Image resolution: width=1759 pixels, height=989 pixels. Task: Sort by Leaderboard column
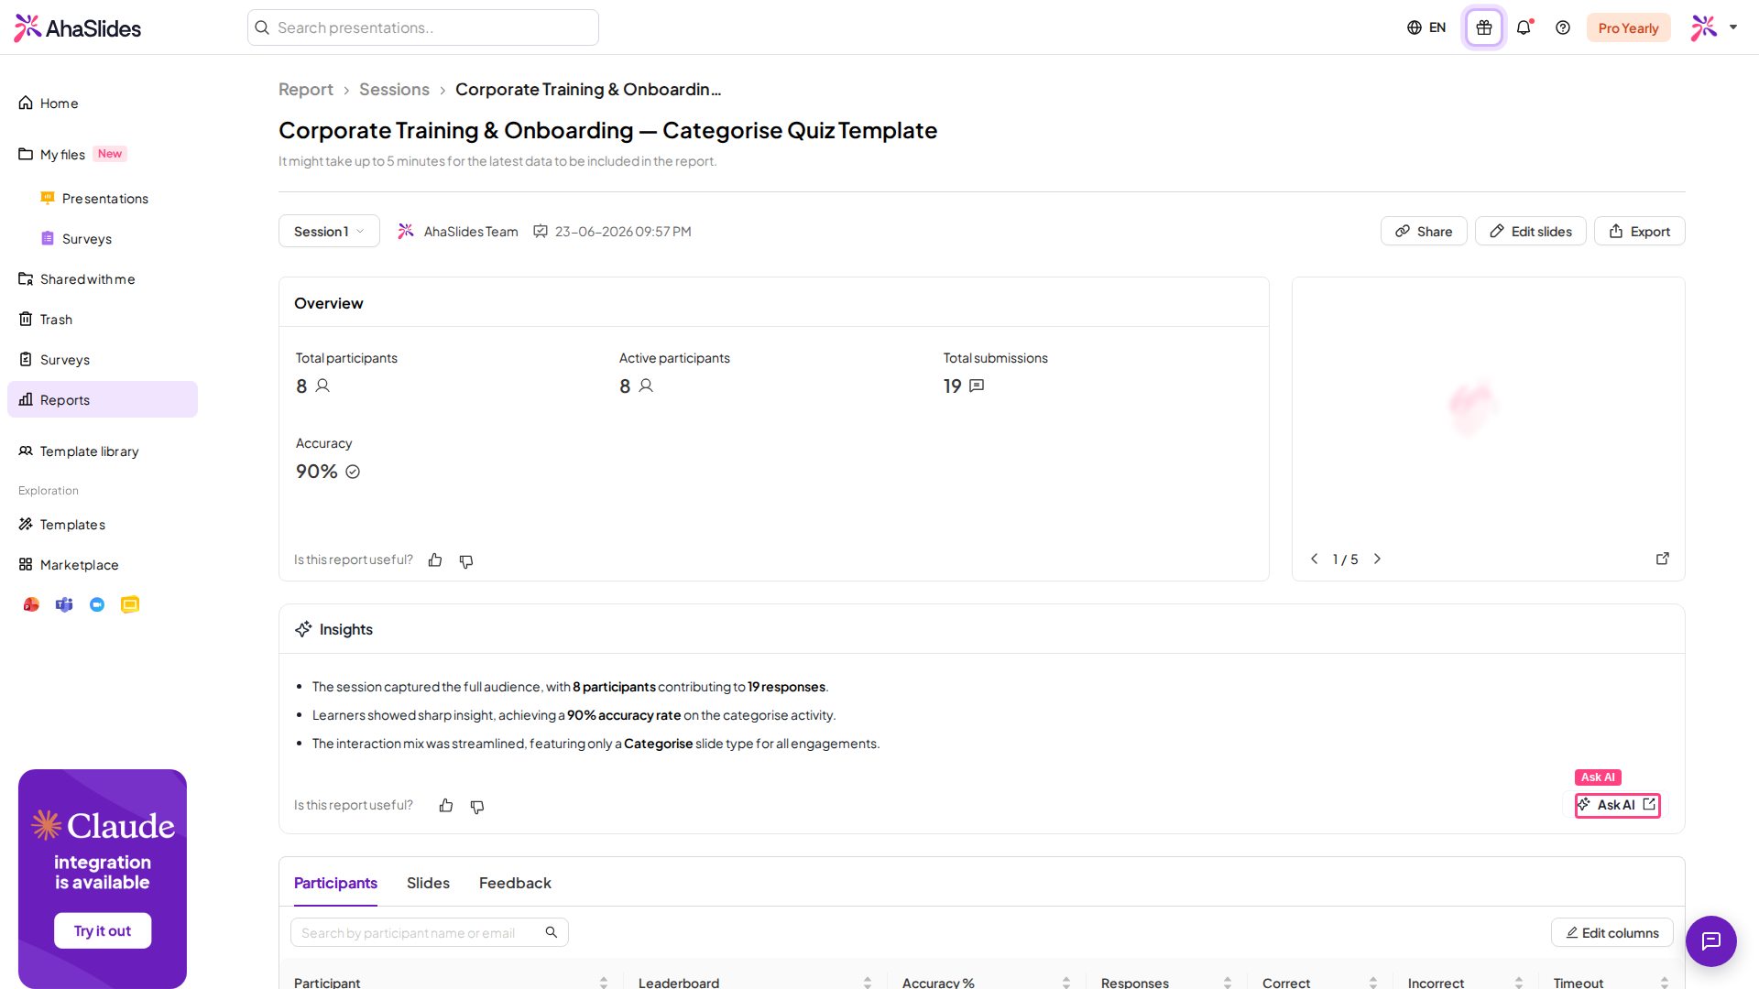[x=868, y=983]
